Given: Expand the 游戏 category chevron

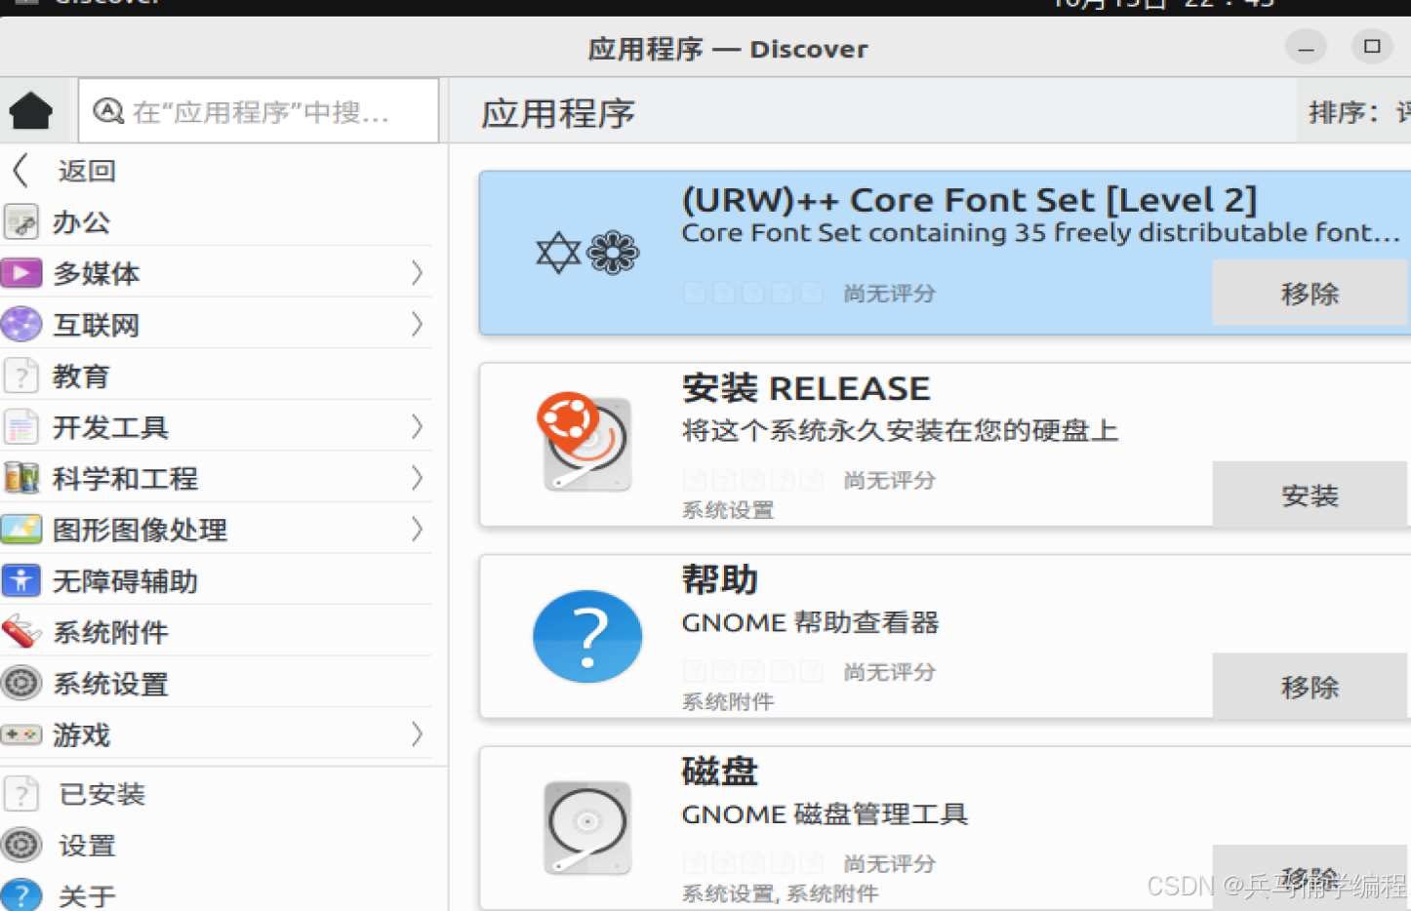Looking at the screenshot, I should pos(418,734).
